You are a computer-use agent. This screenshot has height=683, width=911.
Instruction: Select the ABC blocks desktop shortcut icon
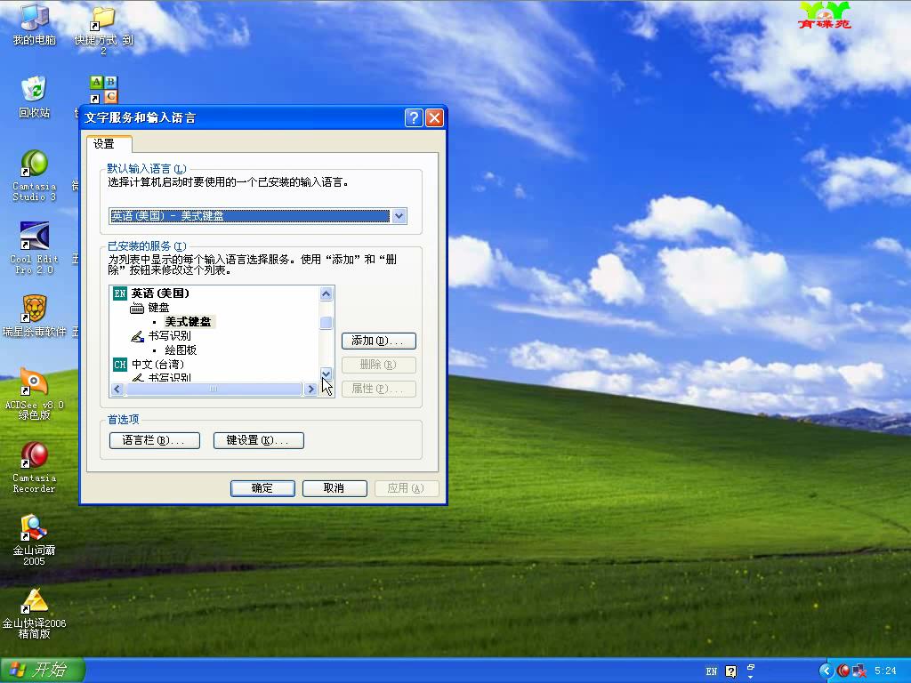(x=104, y=90)
